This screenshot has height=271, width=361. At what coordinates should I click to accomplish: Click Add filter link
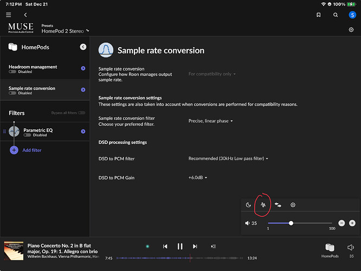click(32, 150)
